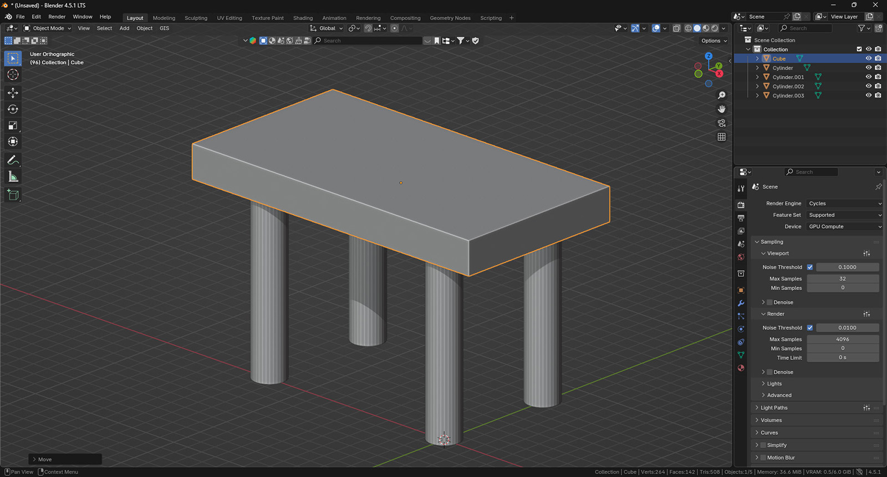Screen dimensions: 887x477
Task: Pick the Annotate pencil tool
Action: click(13, 160)
